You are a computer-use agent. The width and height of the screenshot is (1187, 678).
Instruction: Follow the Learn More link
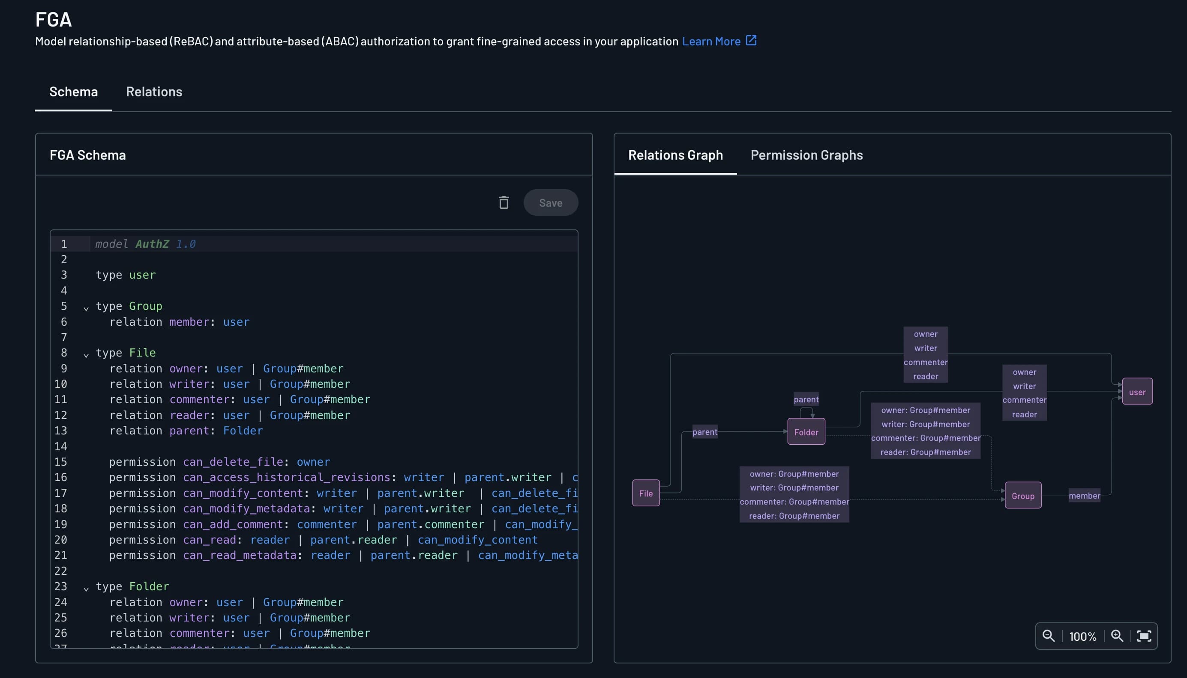point(711,42)
